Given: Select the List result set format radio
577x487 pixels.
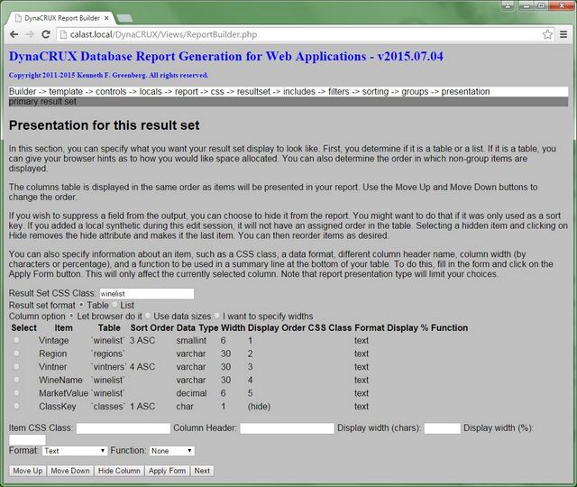Looking at the screenshot, I should click(114, 305).
